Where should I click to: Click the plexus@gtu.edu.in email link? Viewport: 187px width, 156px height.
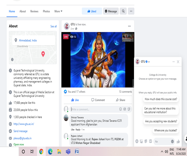point(22,138)
